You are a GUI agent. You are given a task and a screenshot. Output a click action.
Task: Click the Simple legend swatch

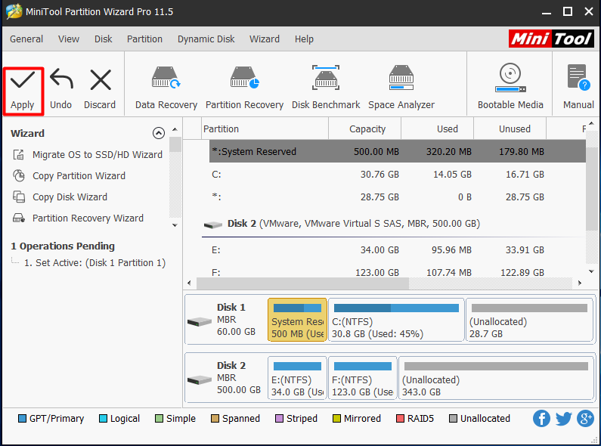click(159, 419)
